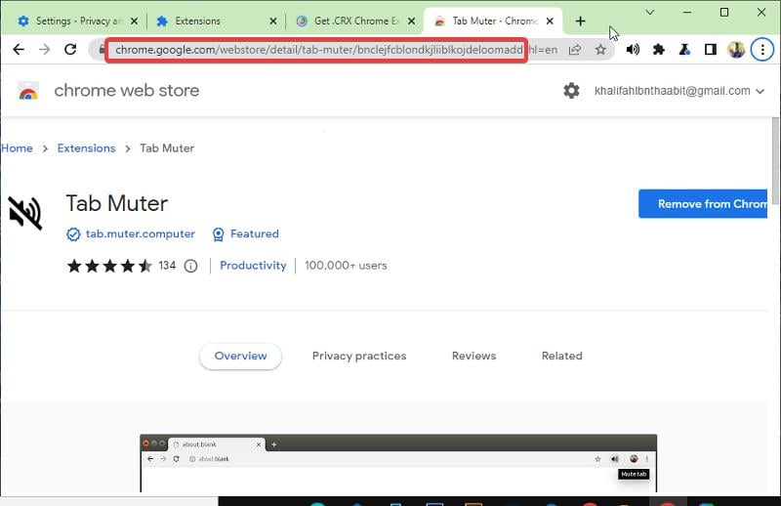Open the Related tab
This screenshot has width=781, height=506.
point(562,356)
